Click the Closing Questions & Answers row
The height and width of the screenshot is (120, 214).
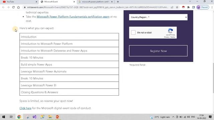69,92
